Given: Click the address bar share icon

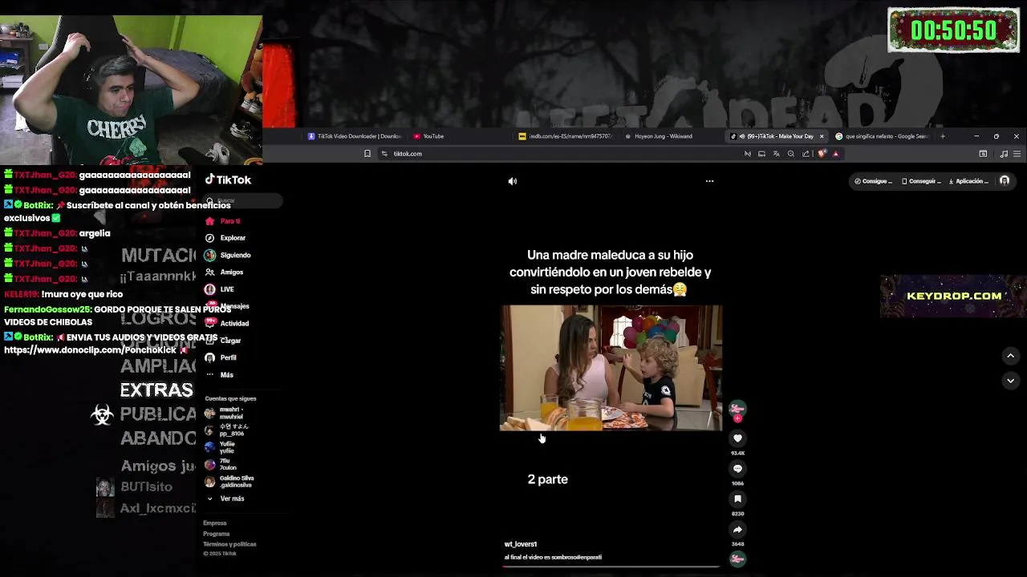Looking at the screenshot, I should [x=806, y=154].
